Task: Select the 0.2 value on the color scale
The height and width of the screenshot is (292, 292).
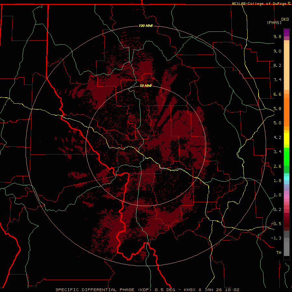Action: click(x=277, y=210)
